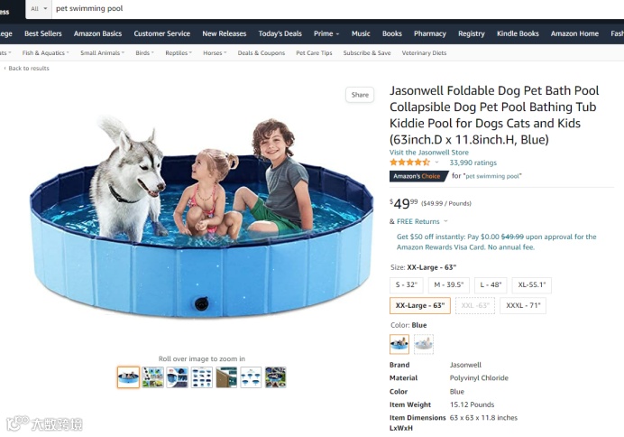Select the first pool thumbnail image
Image resolution: width=624 pixels, height=437 pixels.
(x=128, y=377)
